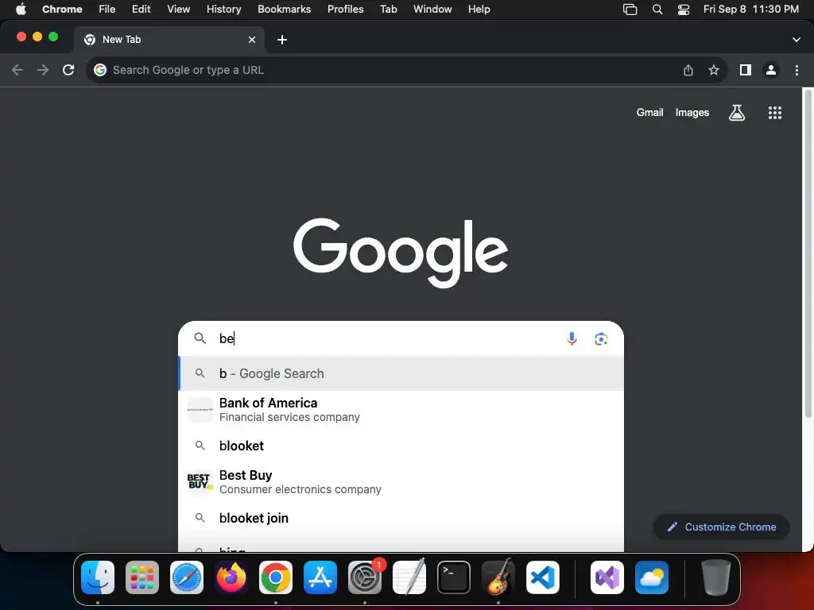Open Launchpad from the dock
The width and height of the screenshot is (814, 610).
point(142,577)
